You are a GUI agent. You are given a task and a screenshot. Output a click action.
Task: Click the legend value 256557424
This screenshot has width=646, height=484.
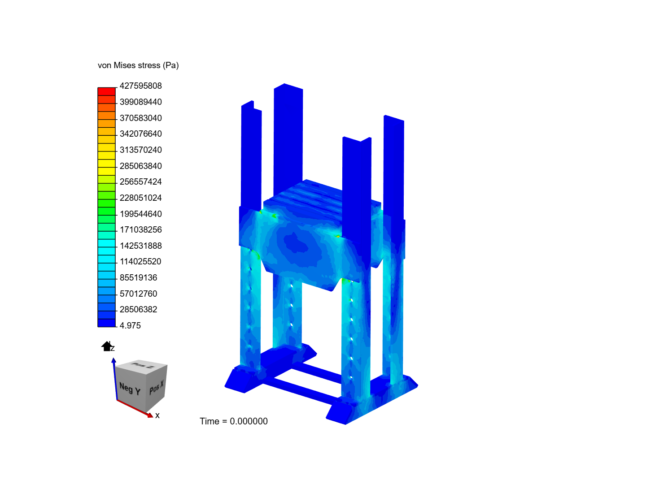click(x=141, y=182)
